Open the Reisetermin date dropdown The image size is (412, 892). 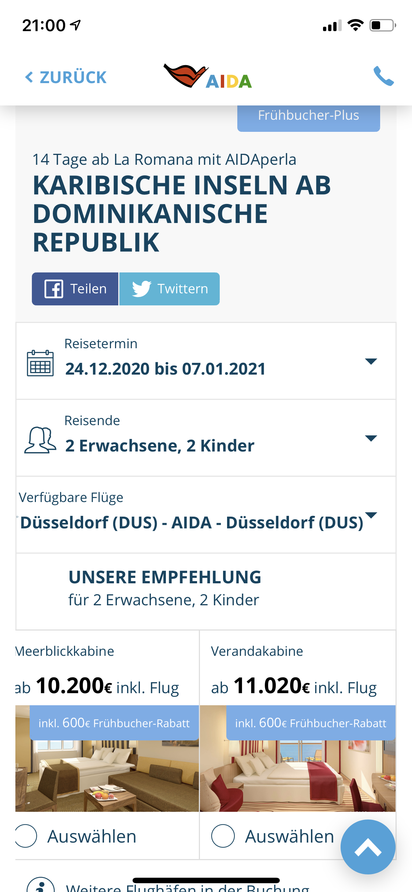371,361
